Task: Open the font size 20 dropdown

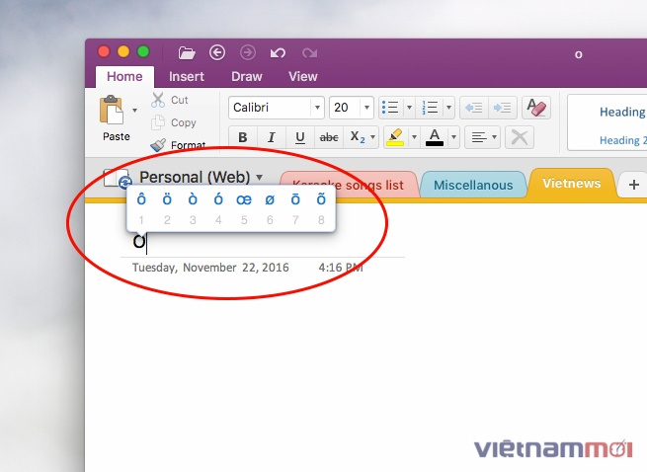Action: [366, 108]
